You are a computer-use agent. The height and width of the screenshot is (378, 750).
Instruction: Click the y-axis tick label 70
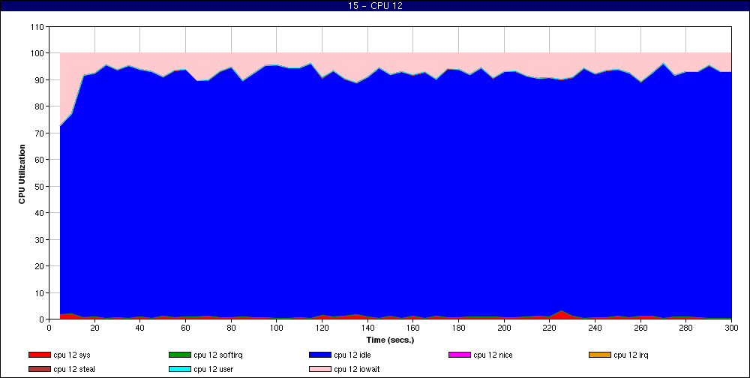coord(40,133)
